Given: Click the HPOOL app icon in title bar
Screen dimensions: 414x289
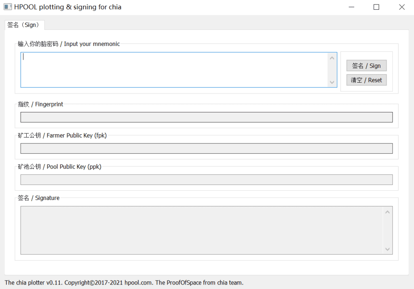Looking at the screenshot, I should [7, 7].
